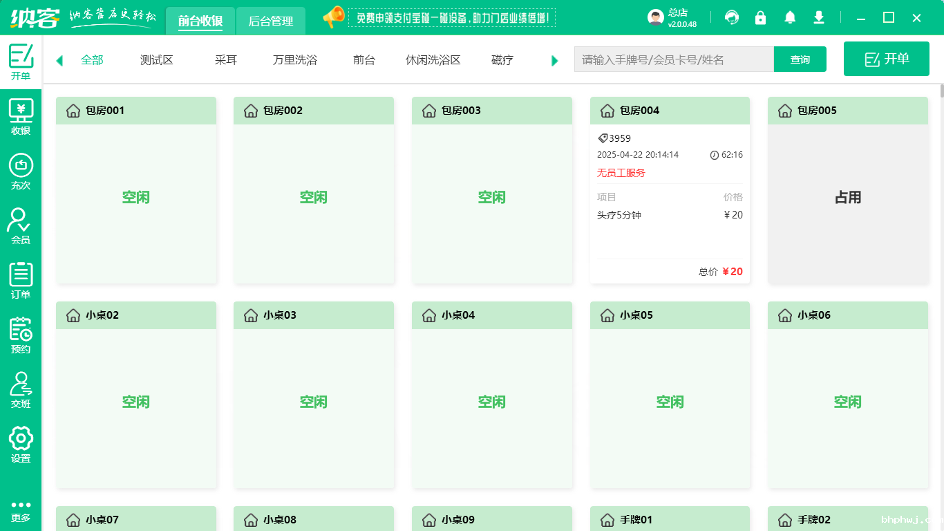This screenshot has width=944, height=531.
Task: Open the 充次 recharge sidebar icon
Action: (x=21, y=171)
